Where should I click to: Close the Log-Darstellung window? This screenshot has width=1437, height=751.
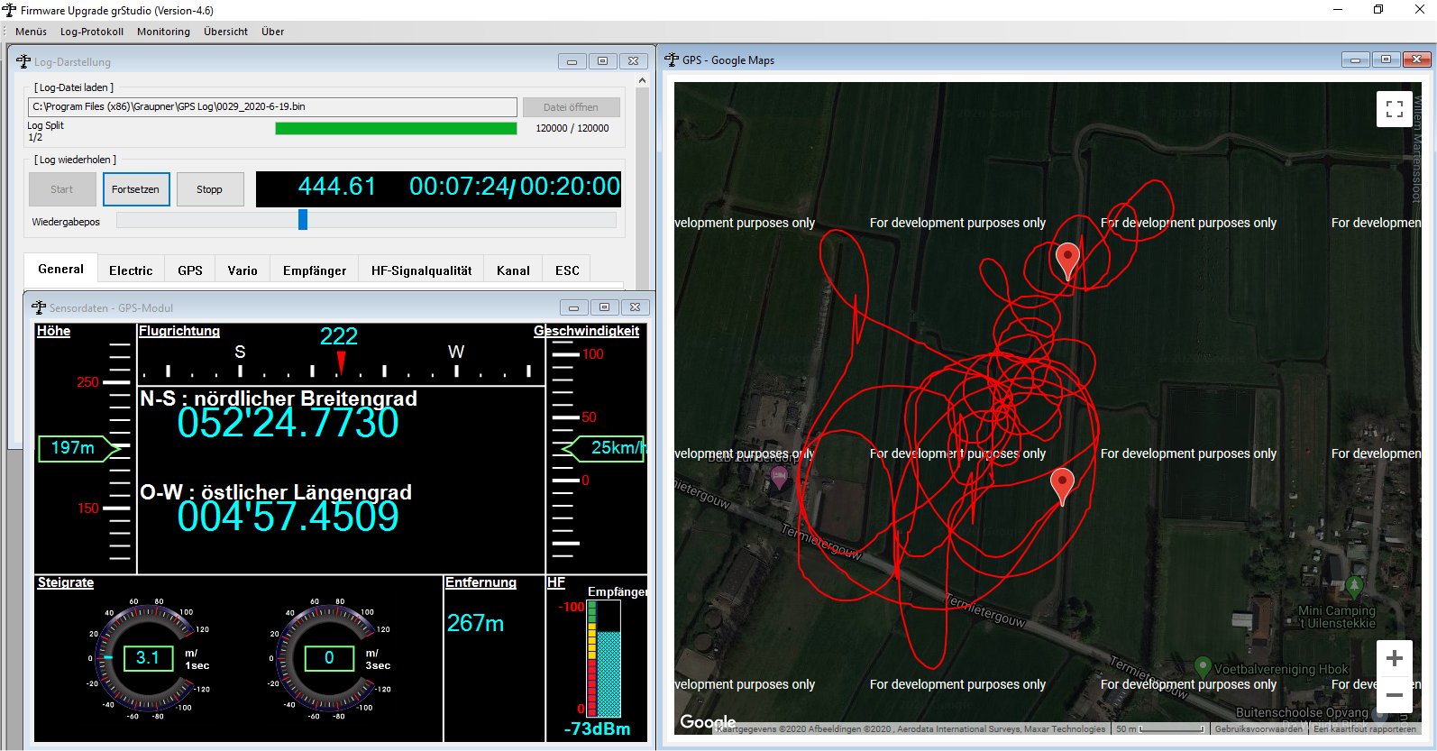coord(634,61)
